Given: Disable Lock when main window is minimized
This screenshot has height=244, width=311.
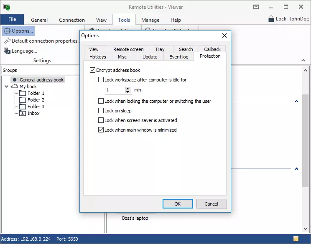Looking at the screenshot, I should tap(101, 130).
